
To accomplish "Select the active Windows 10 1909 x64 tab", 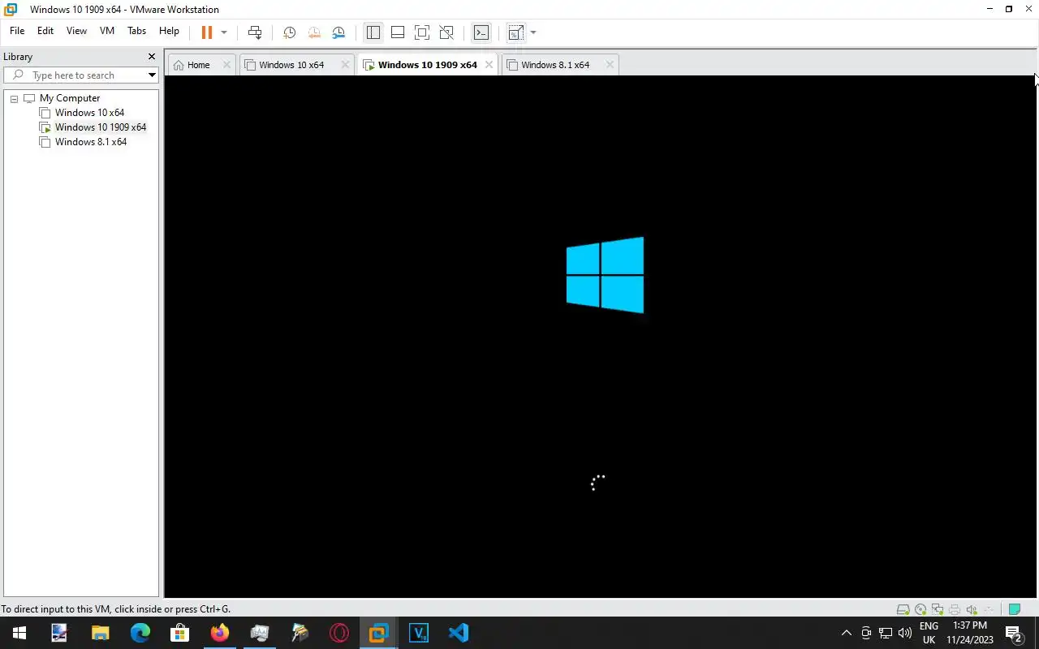I will coord(428,65).
